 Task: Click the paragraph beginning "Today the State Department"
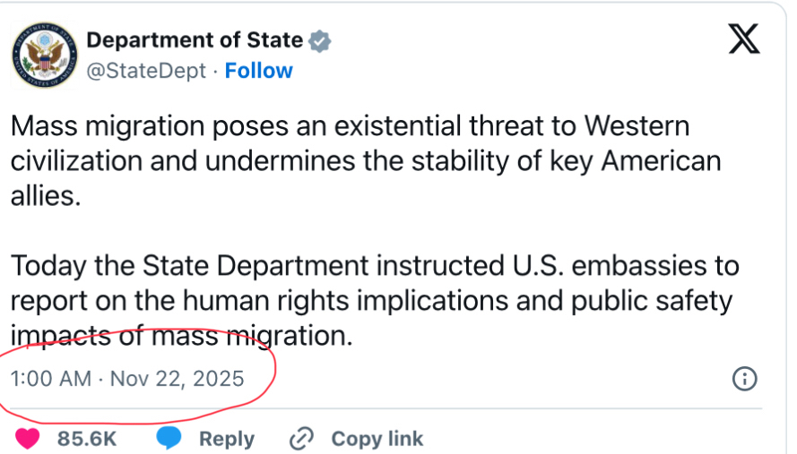(x=375, y=302)
